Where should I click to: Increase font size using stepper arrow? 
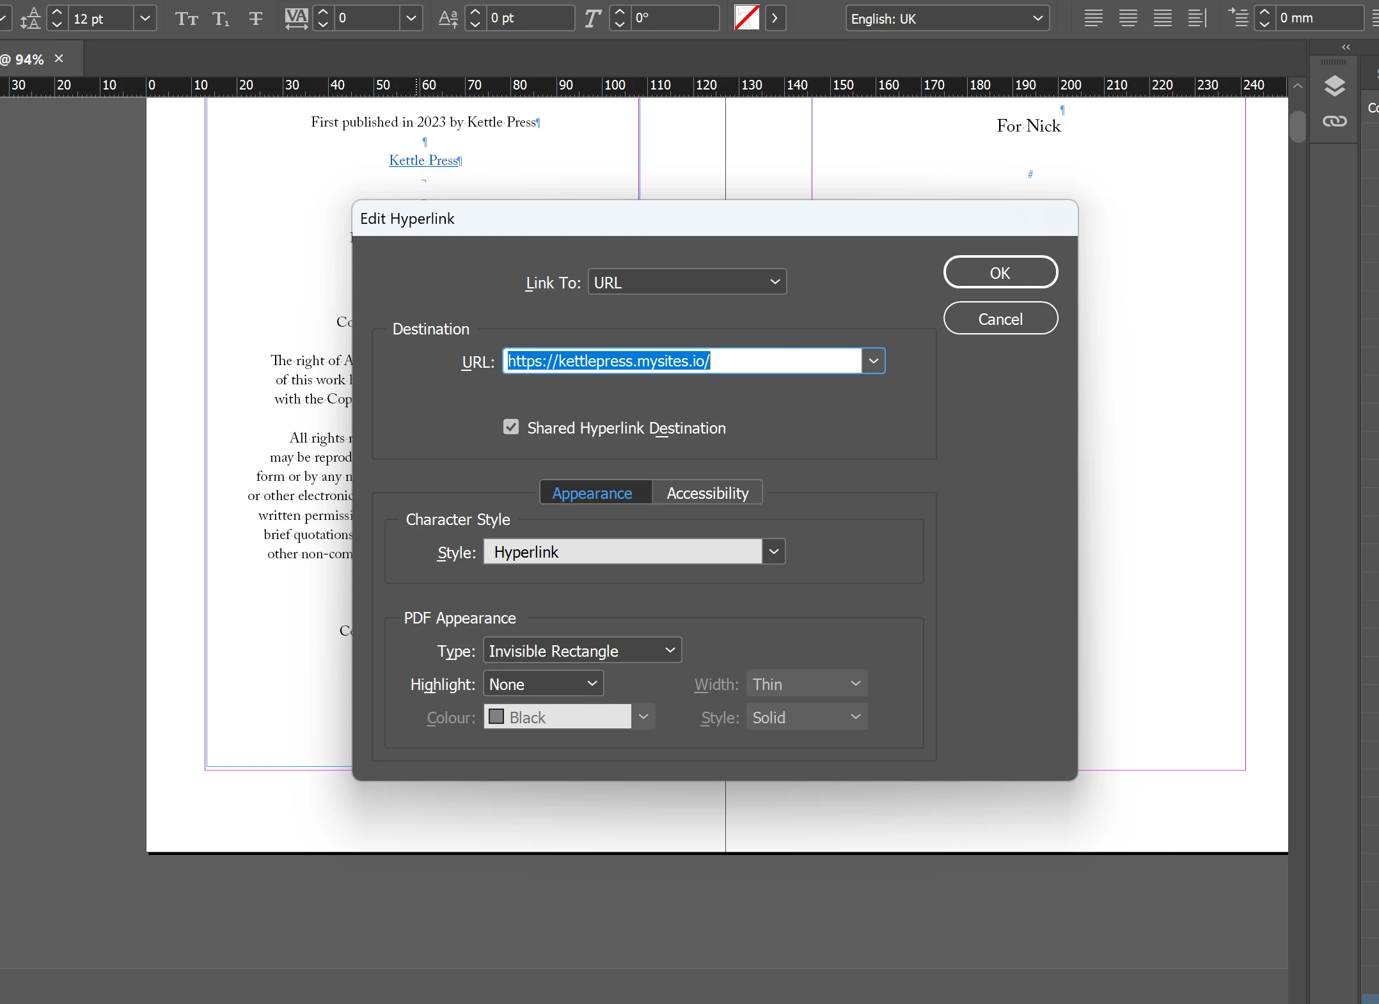click(x=57, y=13)
